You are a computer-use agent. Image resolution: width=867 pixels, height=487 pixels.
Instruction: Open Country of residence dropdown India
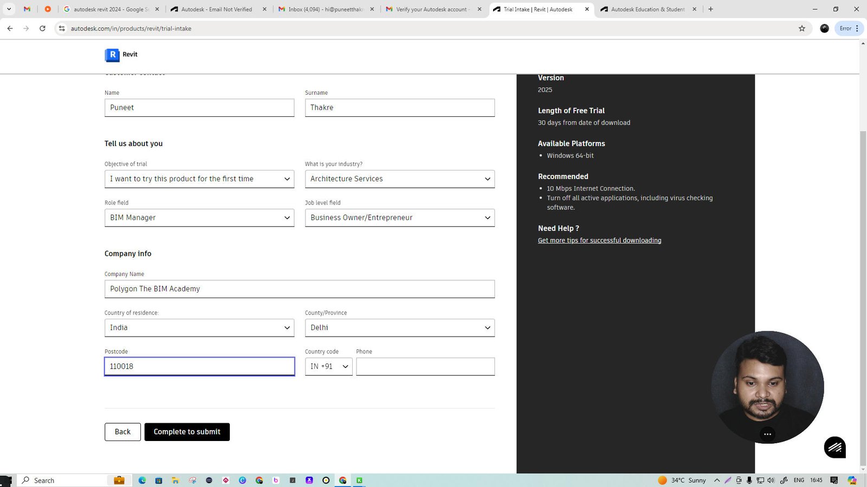[199, 328]
